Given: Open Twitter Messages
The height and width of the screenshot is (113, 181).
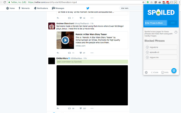Looking at the screenshot, I should coord(58,8).
